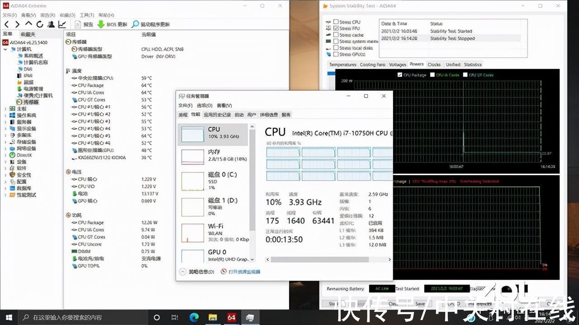
Task: Enable the Stress system memory checkbox
Action: pyautogui.click(x=336, y=41)
